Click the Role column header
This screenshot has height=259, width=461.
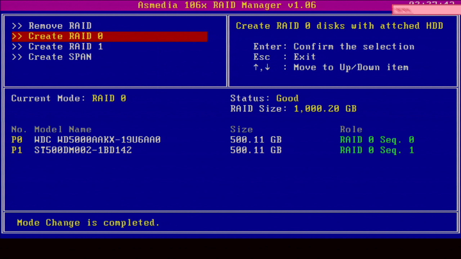click(351, 129)
